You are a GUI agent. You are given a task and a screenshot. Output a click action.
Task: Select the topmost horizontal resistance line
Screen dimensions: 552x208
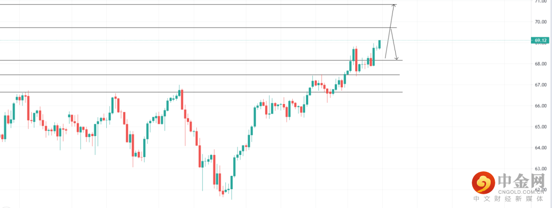coord(204,5)
